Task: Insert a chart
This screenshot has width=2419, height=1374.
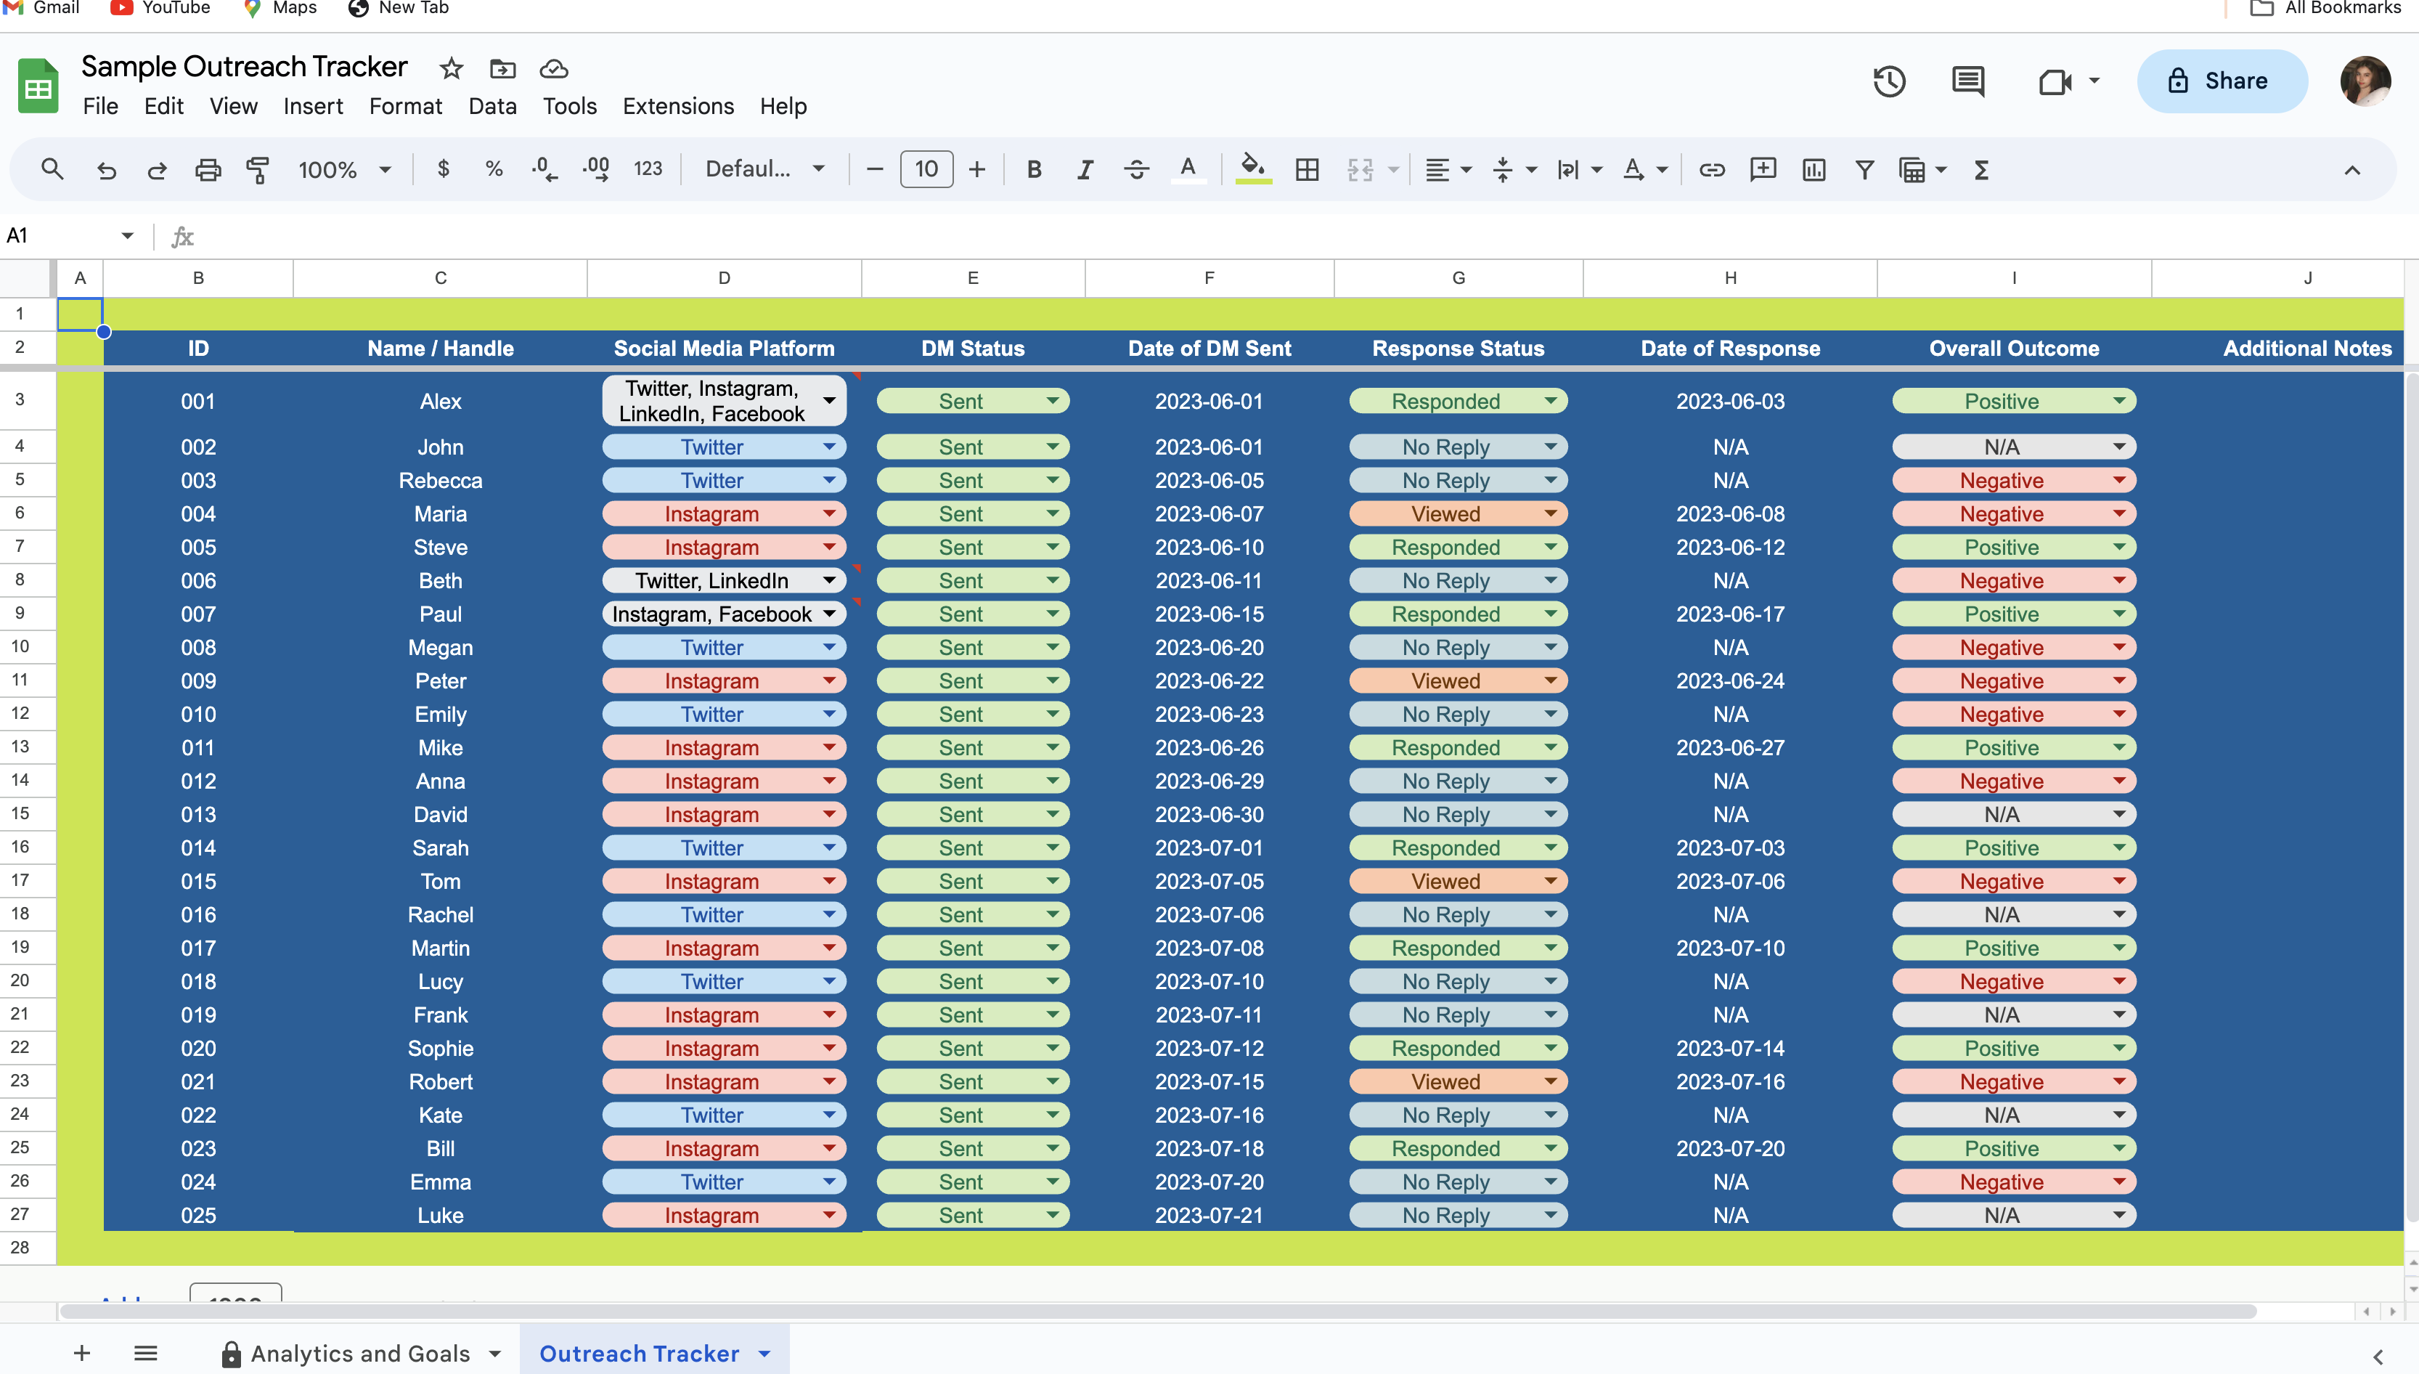Action: point(1814,170)
